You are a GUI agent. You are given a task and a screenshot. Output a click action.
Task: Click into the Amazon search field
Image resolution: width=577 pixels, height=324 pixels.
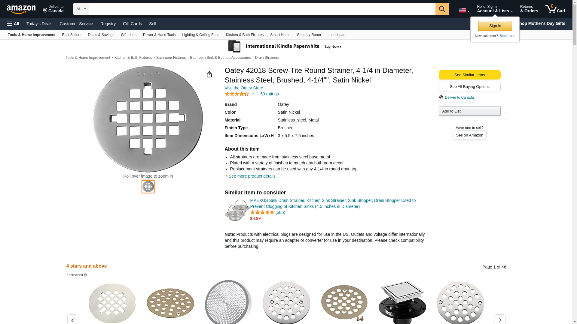coord(262,9)
